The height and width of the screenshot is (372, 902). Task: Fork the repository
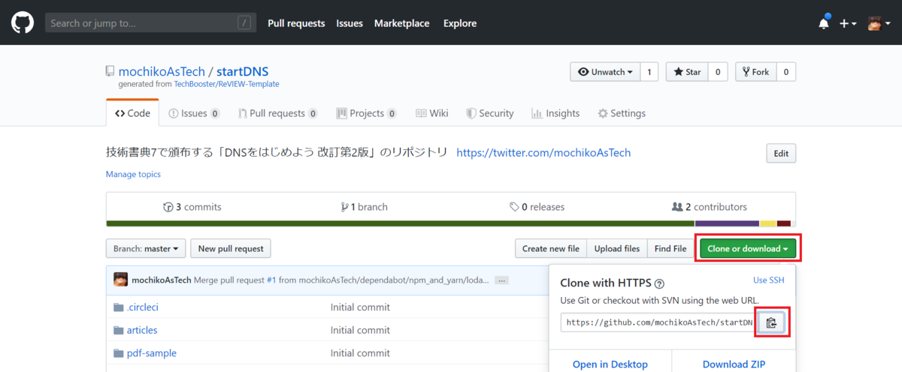755,72
